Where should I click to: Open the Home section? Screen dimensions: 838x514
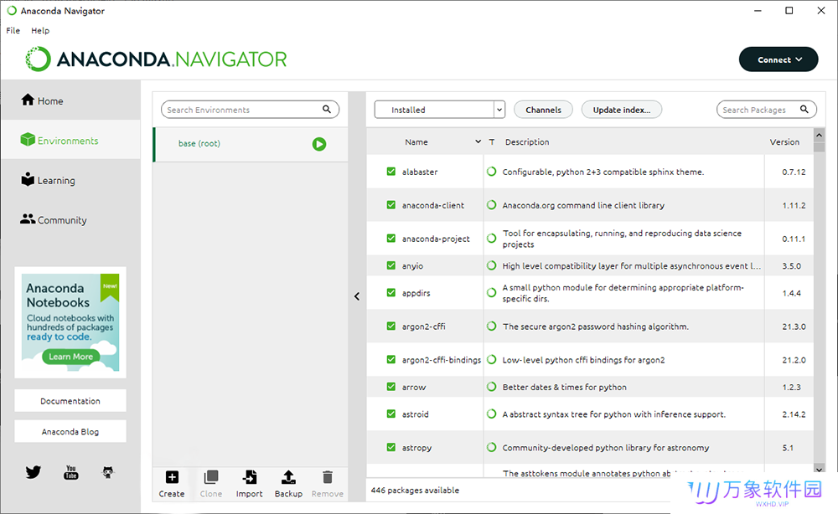(x=70, y=100)
